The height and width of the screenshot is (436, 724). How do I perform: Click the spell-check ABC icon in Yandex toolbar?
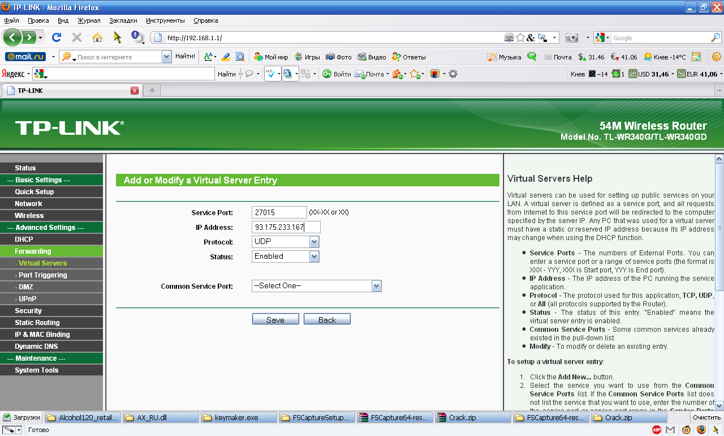click(270, 74)
